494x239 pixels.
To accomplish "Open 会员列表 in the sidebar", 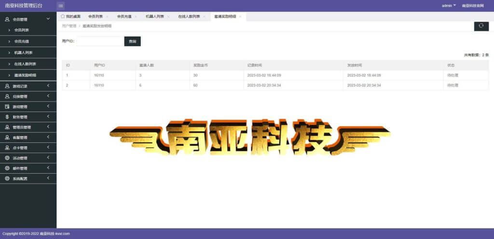I will (22, 30).
